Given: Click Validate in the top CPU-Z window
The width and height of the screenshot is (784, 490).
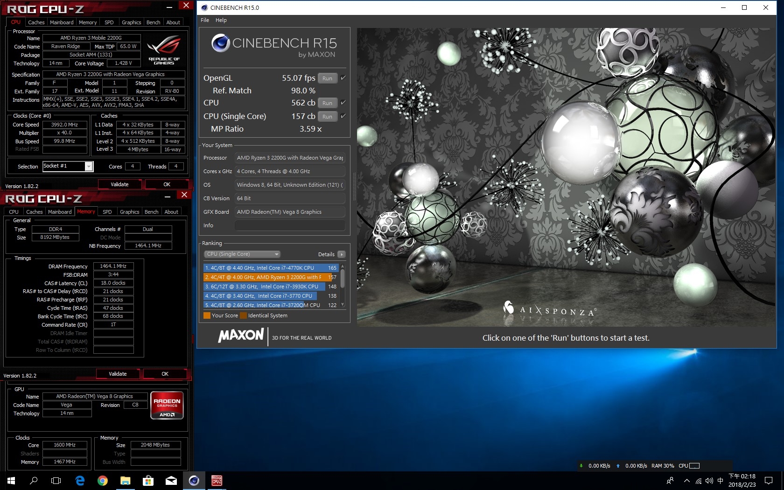Looking at the screenshot, I should pos(119,184).
